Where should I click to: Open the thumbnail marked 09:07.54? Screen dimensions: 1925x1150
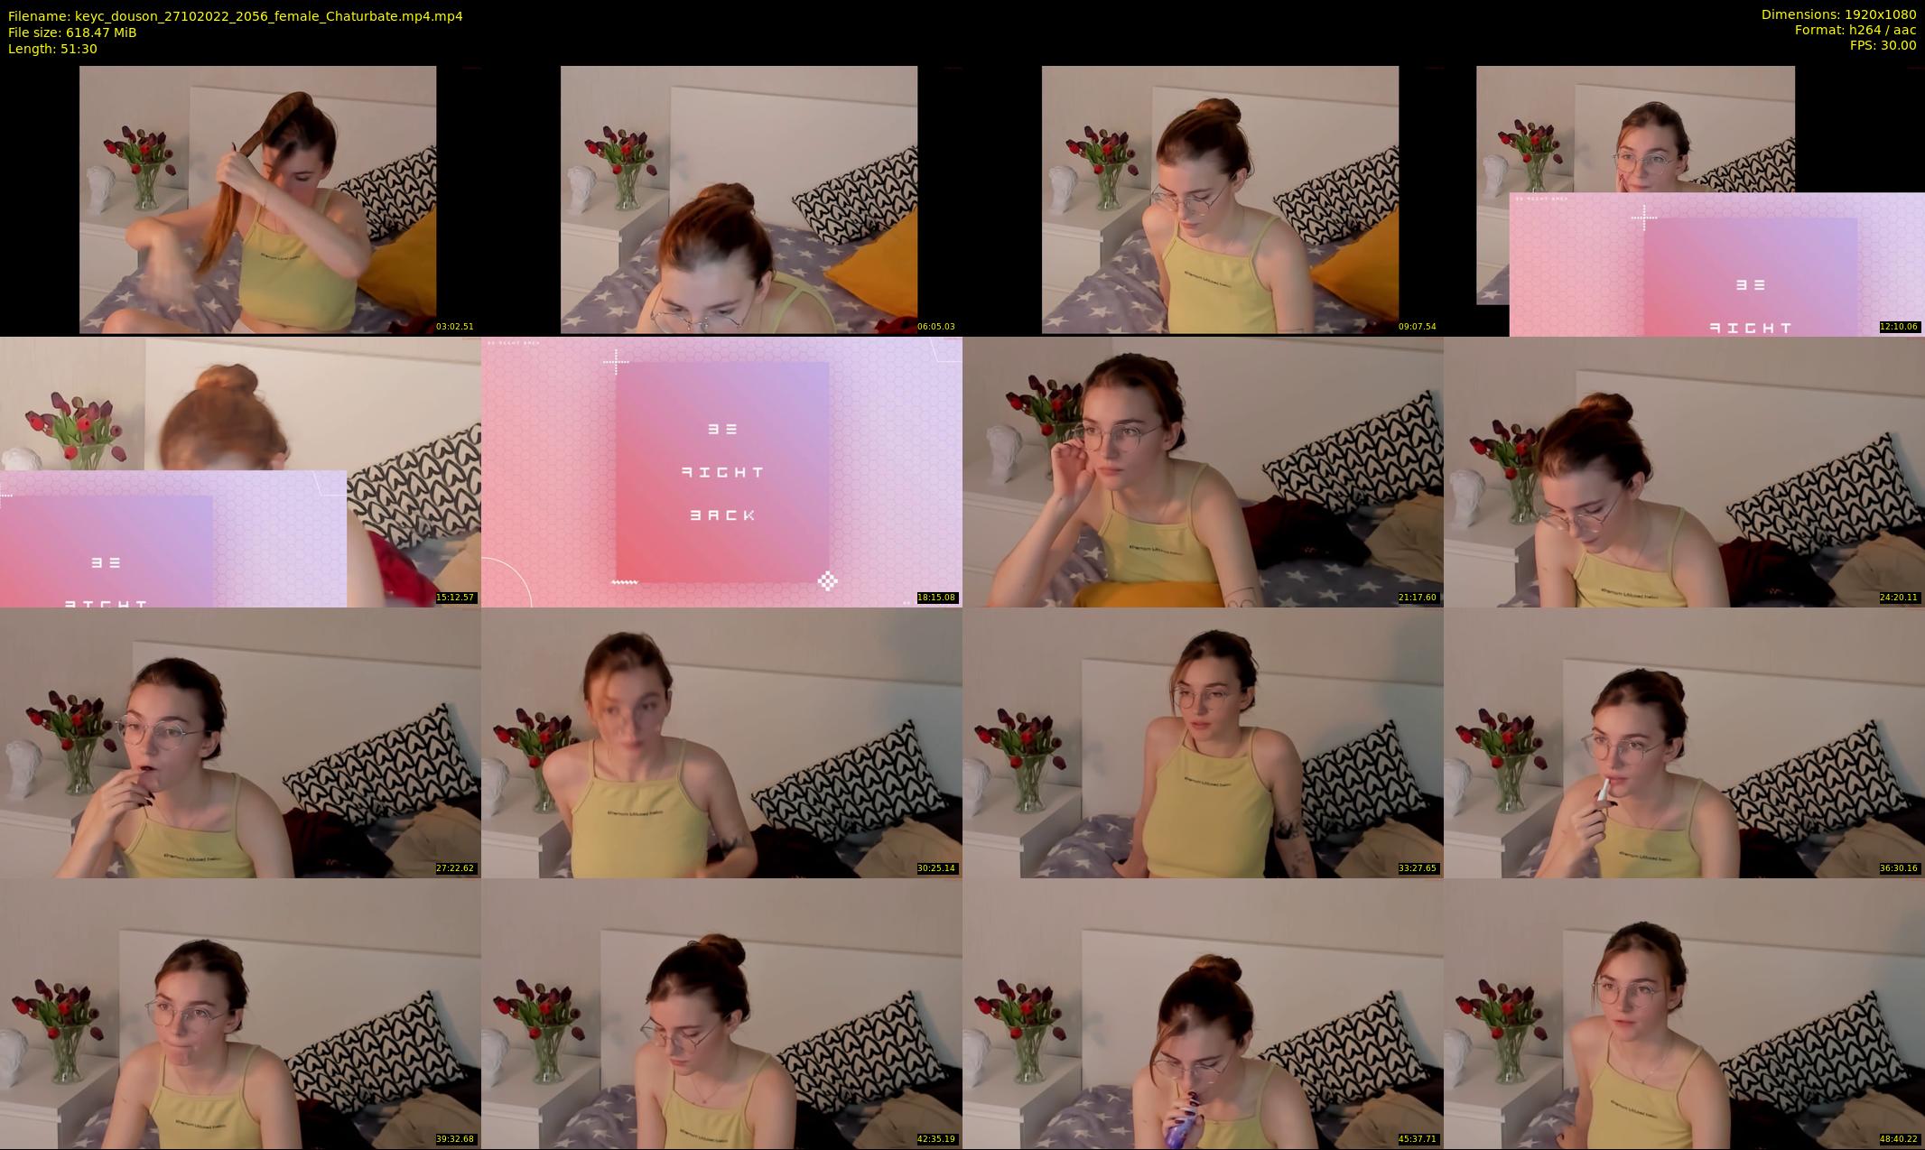point(1220,199)
